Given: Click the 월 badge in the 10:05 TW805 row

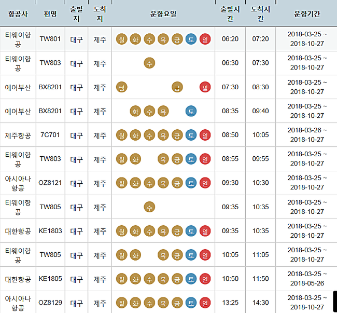Looking at the screenshot, I should (x=122, y=255).
